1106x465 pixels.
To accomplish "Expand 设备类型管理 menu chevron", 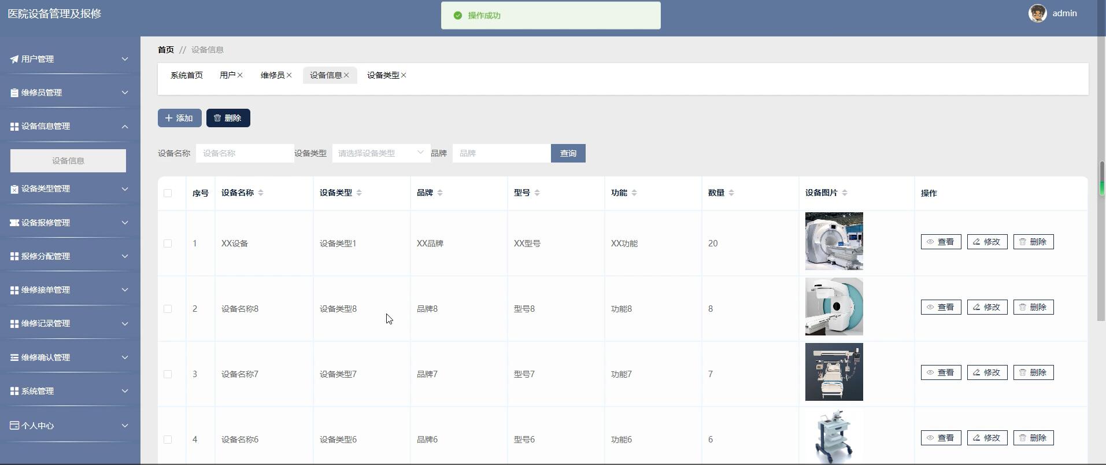I will point(125,189).
